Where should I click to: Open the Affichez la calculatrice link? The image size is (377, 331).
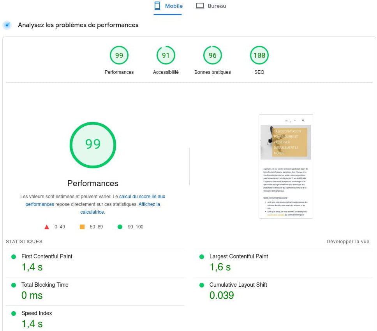tap(149, 204)
